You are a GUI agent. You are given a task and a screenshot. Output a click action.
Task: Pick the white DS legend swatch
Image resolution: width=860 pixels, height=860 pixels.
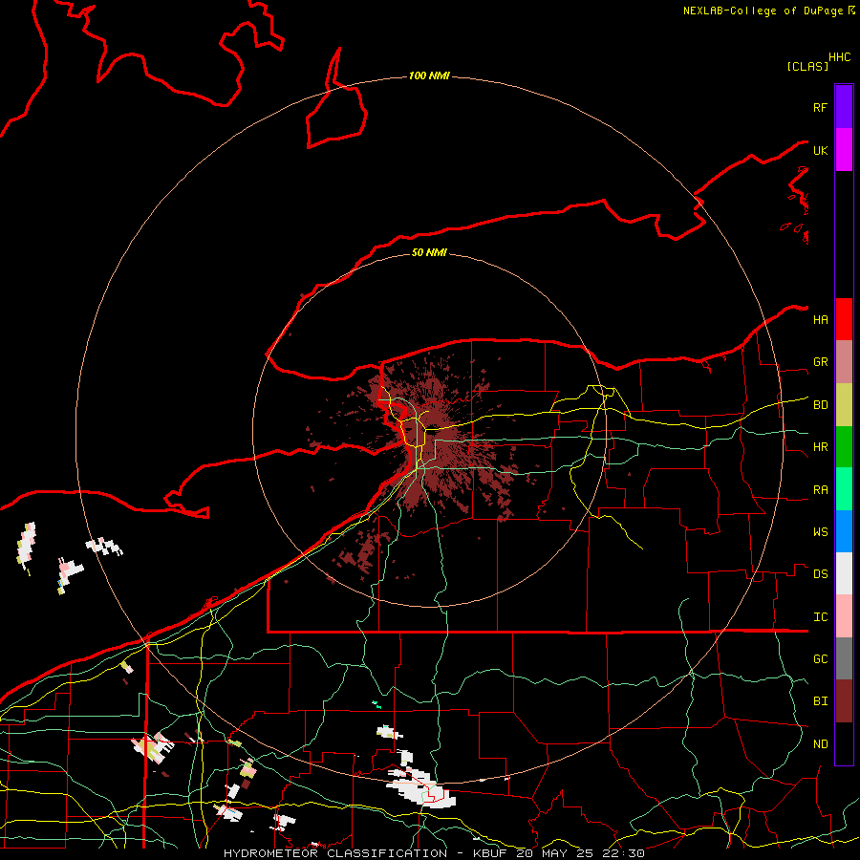844,573
